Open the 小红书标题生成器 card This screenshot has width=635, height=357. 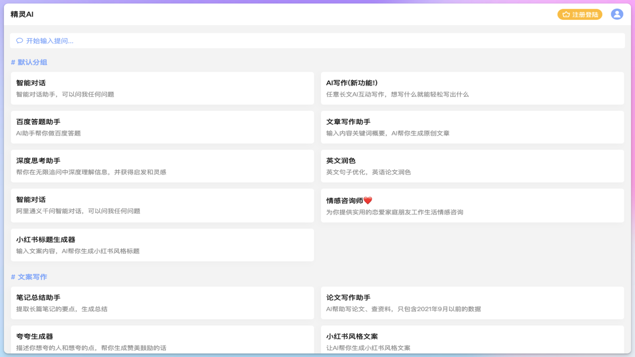(x=162, y=245)
